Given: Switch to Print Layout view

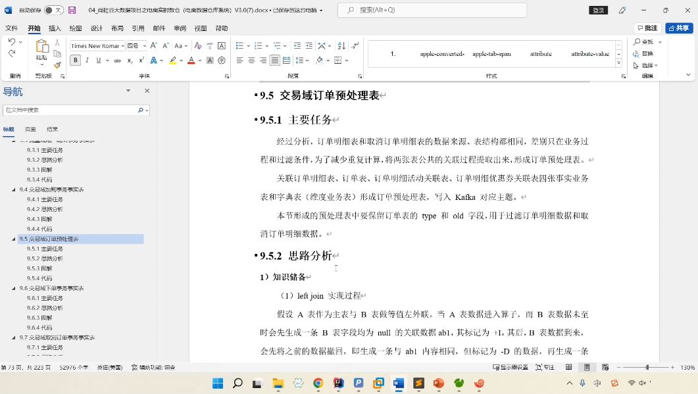Looking at the screenshot, I should tap(587, 367).
